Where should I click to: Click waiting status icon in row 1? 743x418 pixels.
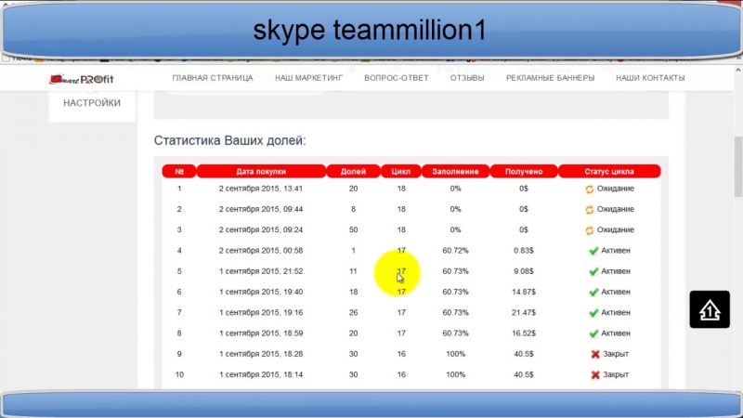(x=589, y=189)
